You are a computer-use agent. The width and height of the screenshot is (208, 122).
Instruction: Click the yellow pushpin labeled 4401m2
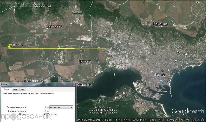(x=9, y=46)
